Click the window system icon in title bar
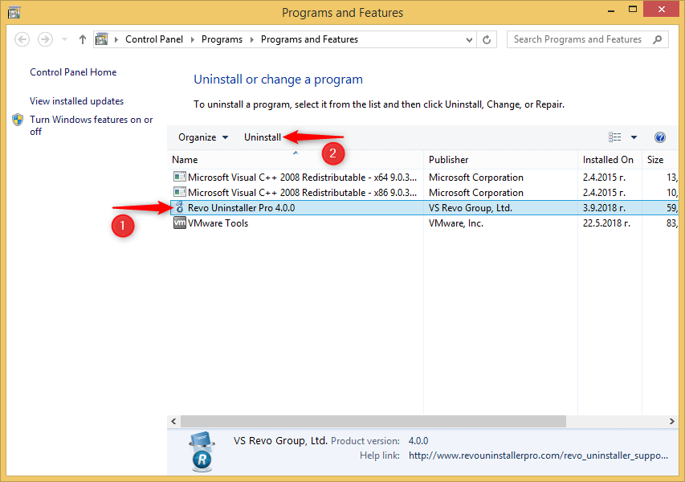This screenshot has height=482, width=685. (x=14, y=13)
